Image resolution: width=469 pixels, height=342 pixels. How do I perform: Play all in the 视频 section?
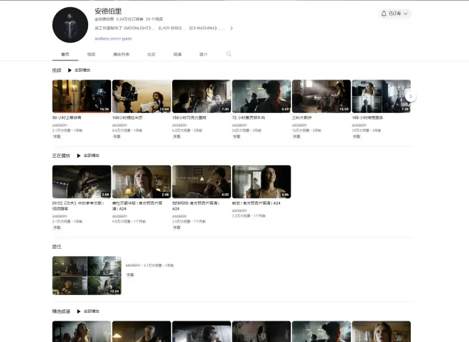tap(79, 70)
